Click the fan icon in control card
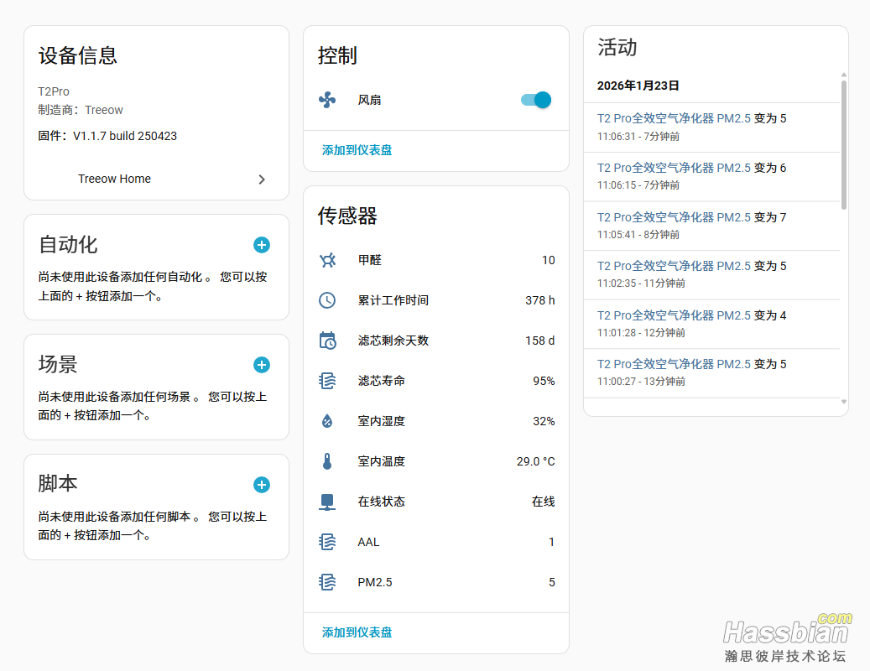 coord(327,100)
